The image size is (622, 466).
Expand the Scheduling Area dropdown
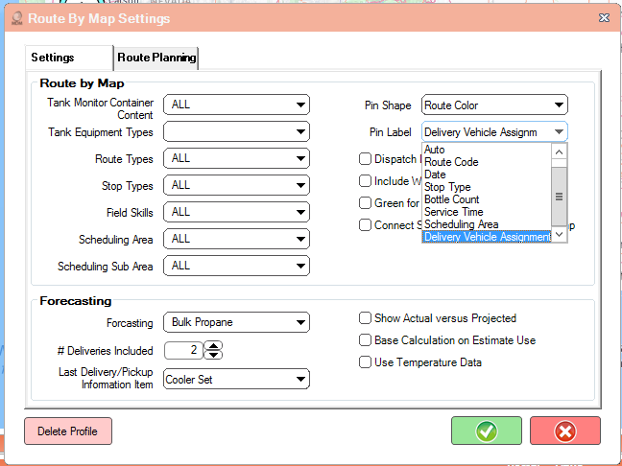[236, 239]
